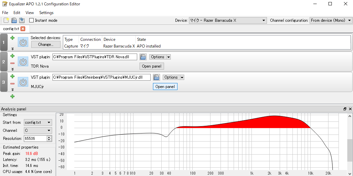Click the State column header

pos(142,39)
